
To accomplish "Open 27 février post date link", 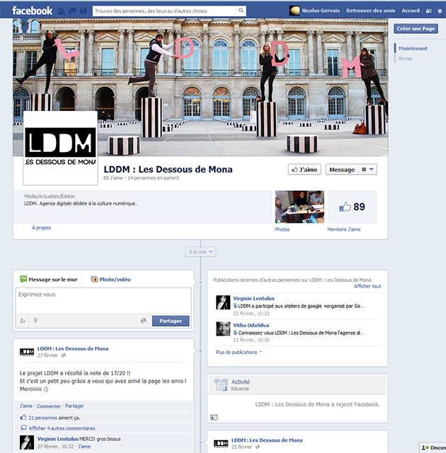I will pos(47,355).
